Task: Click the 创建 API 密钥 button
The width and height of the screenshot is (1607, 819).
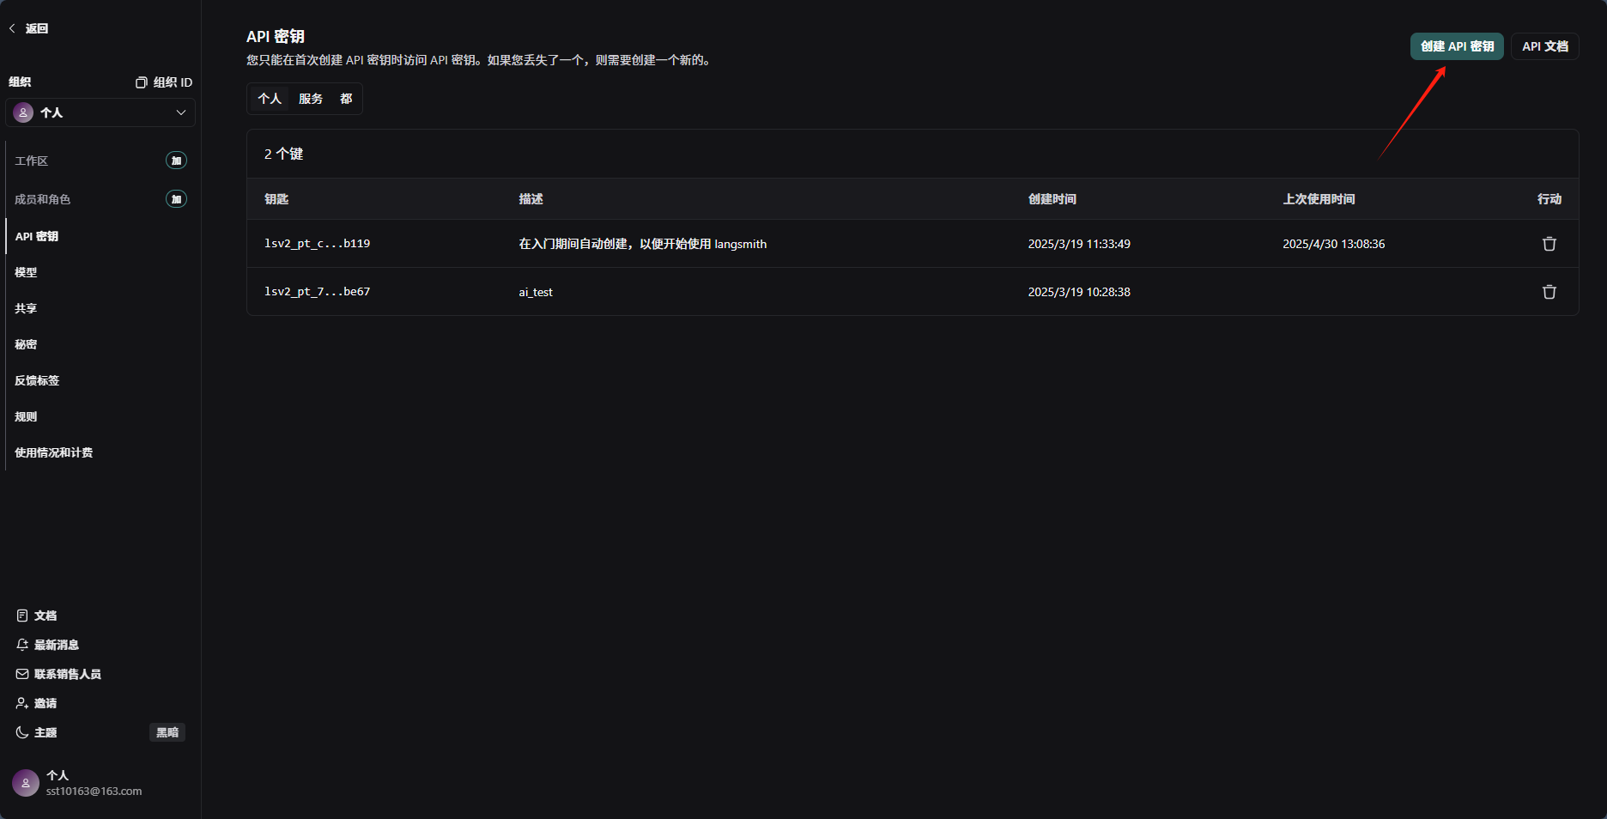Action: click(x=1457, y=46)
